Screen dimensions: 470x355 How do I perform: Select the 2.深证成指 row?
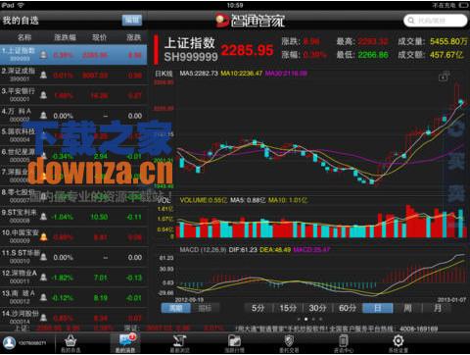tap(73, 75)
